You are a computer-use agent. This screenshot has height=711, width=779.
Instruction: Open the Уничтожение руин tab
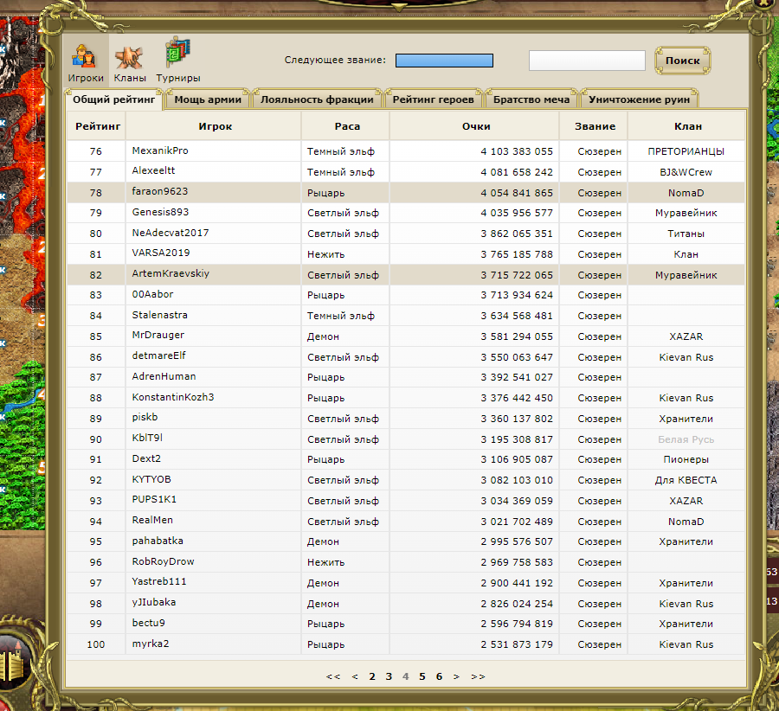click(639, 99)
